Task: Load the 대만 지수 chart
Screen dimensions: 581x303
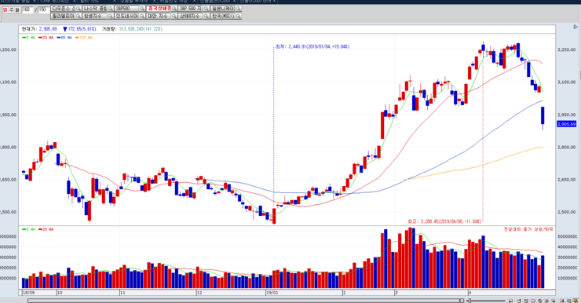Action: [159, 16]
